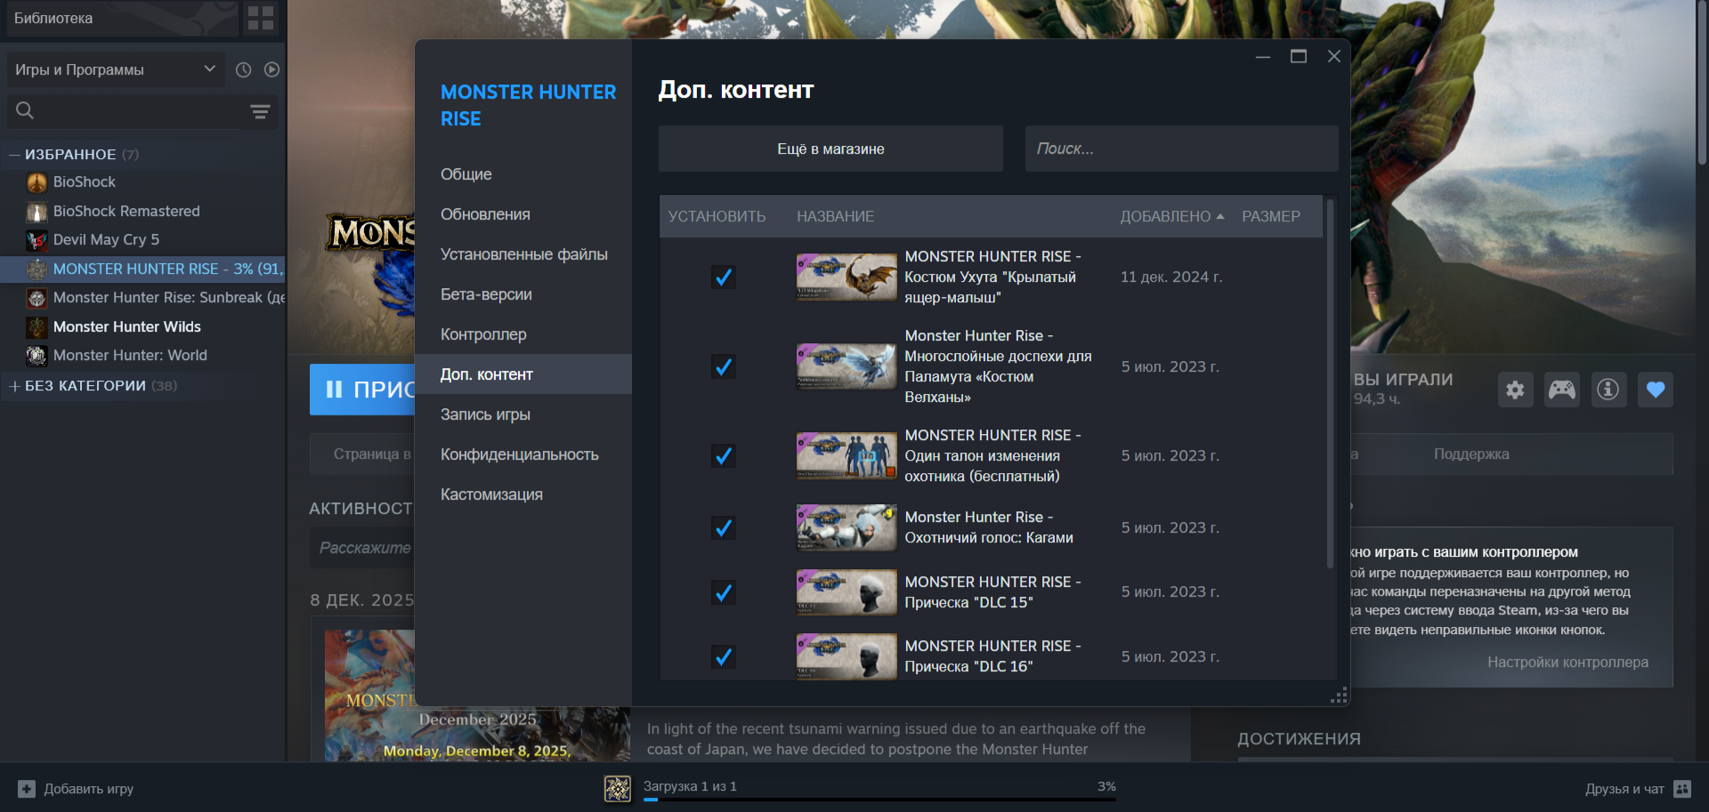The image size is (1709, 812).
Task: Sort DLC list by УСТАНОВИТЬ column
Action: (717, 216)
